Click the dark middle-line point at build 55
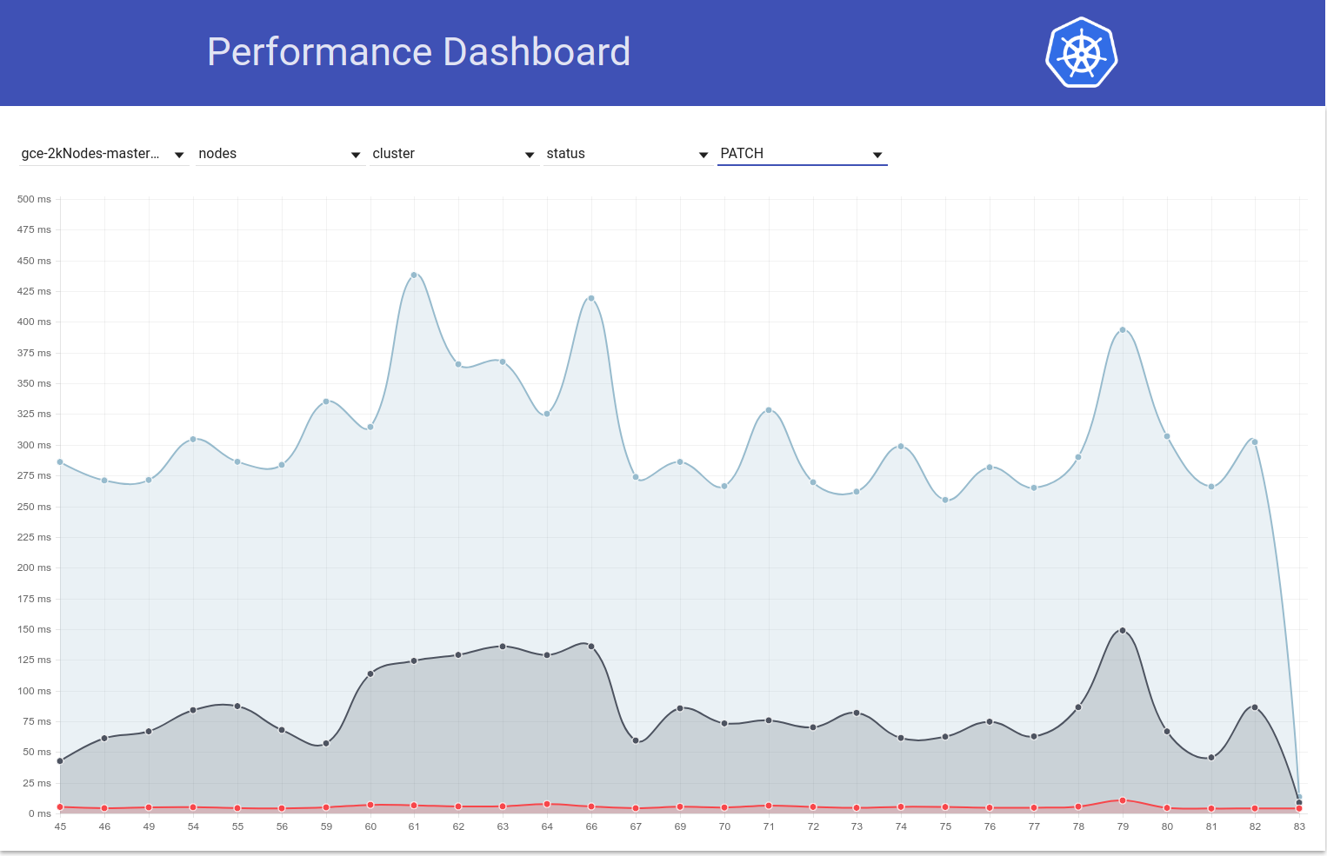The height and width of the screenshot is (856, 1327). click(237, 706)
